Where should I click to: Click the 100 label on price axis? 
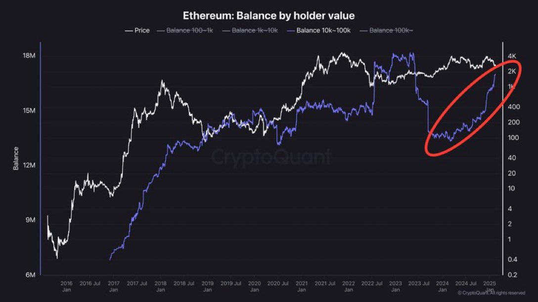point(513,138)
